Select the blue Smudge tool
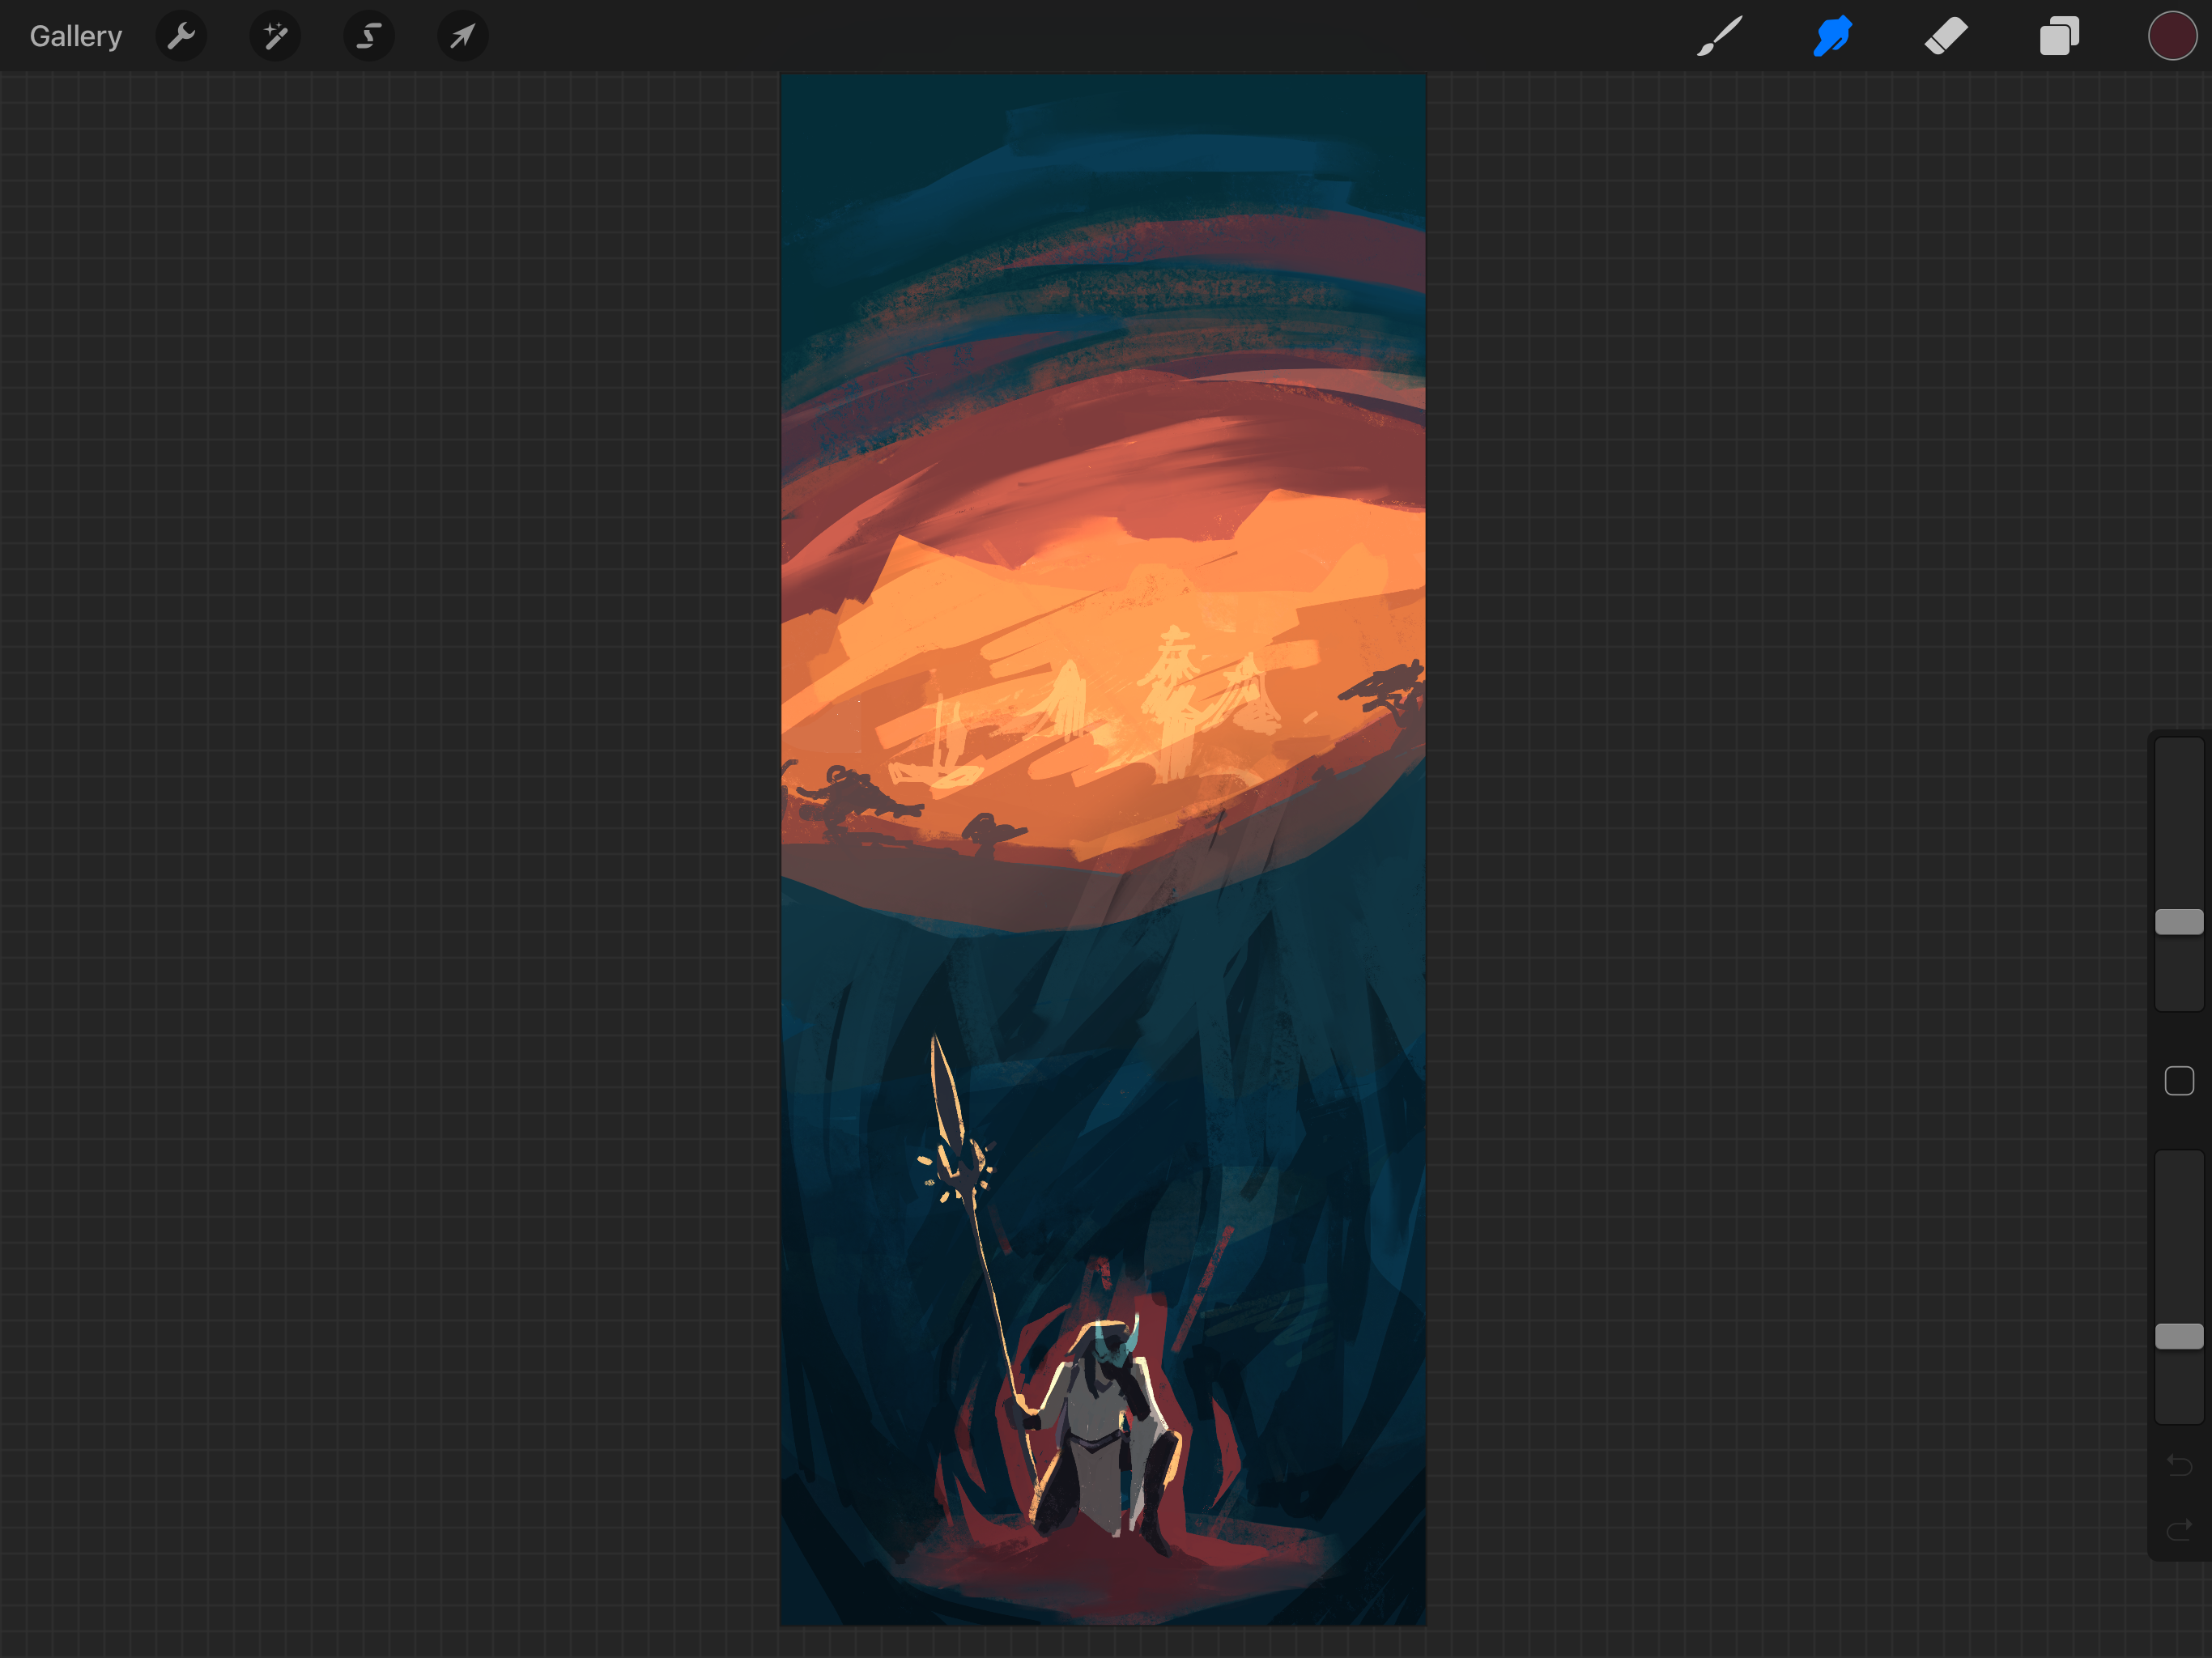 pyautogui.click(x=1832, y=37)
